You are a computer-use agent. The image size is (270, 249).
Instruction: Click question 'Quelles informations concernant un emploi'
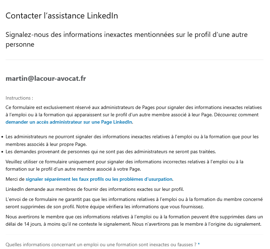101,244
